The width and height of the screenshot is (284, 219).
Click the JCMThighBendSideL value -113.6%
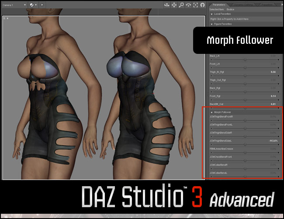[x=273, y=141]
